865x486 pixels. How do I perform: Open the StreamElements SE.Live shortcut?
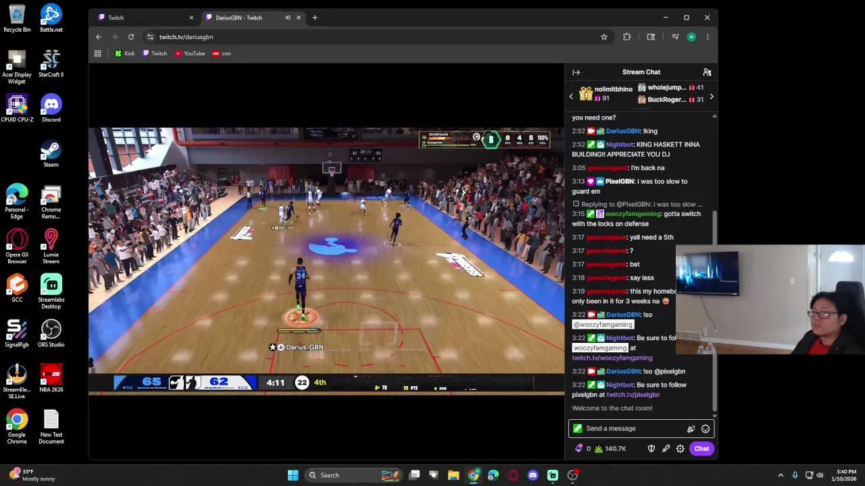[x=17, y=382]
